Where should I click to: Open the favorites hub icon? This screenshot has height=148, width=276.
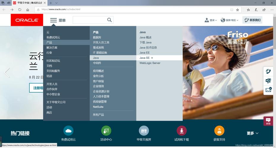pyautogui.click(x=248, y=10)
